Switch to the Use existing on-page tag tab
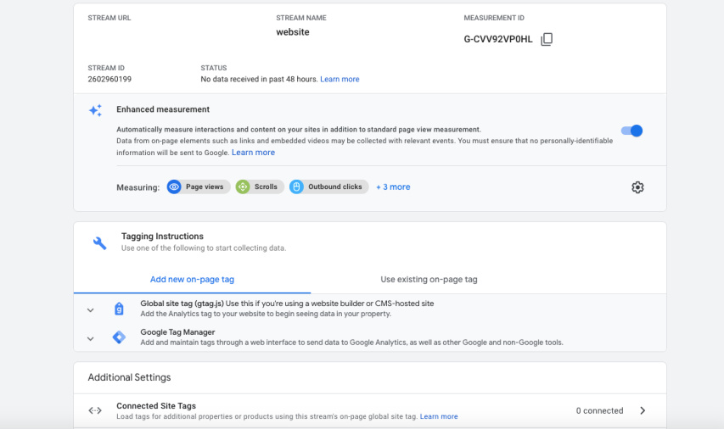Viewport: 724px width, 429px height. pos(429,280)
